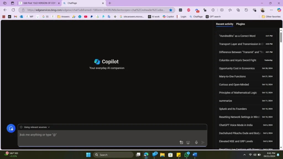283x159 pixels.
Task: Open the Favorites star-list icon
Action: tap(230, 10)
